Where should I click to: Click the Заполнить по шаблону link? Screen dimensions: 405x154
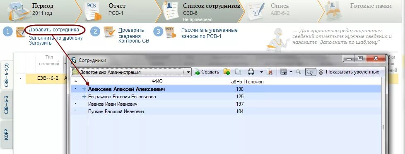click(x=56, y=38)
